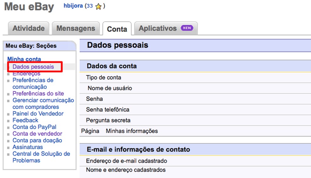The width and height of the screenshot is (311, 178).
Task: Click the Minhas informações text
Action: pos(132,131)
